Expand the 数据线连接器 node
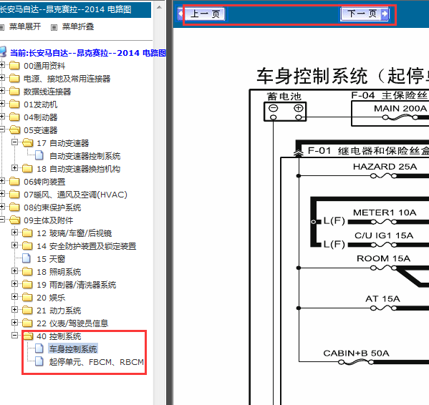Viewport: 429px width, 405px height. 2,90
